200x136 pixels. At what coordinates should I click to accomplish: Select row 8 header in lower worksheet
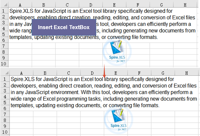(5, 120)
